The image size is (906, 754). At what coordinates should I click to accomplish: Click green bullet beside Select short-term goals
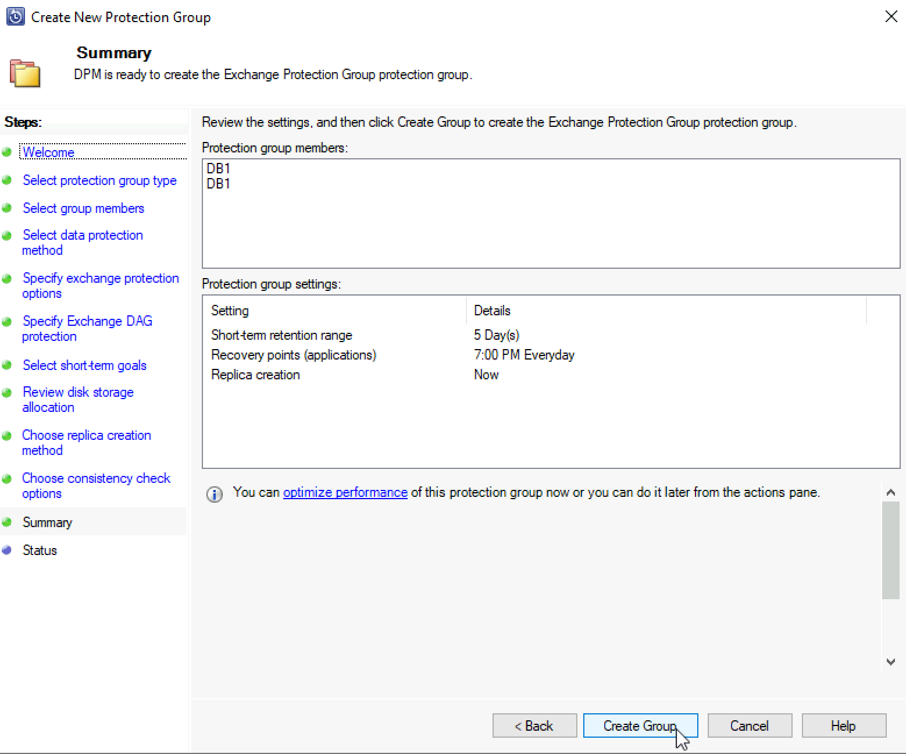pyautogui.click(x=7, y=365)
